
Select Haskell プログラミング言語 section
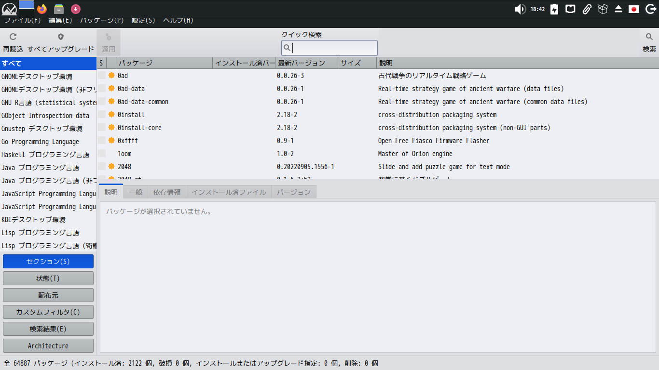tap(48, 155)
